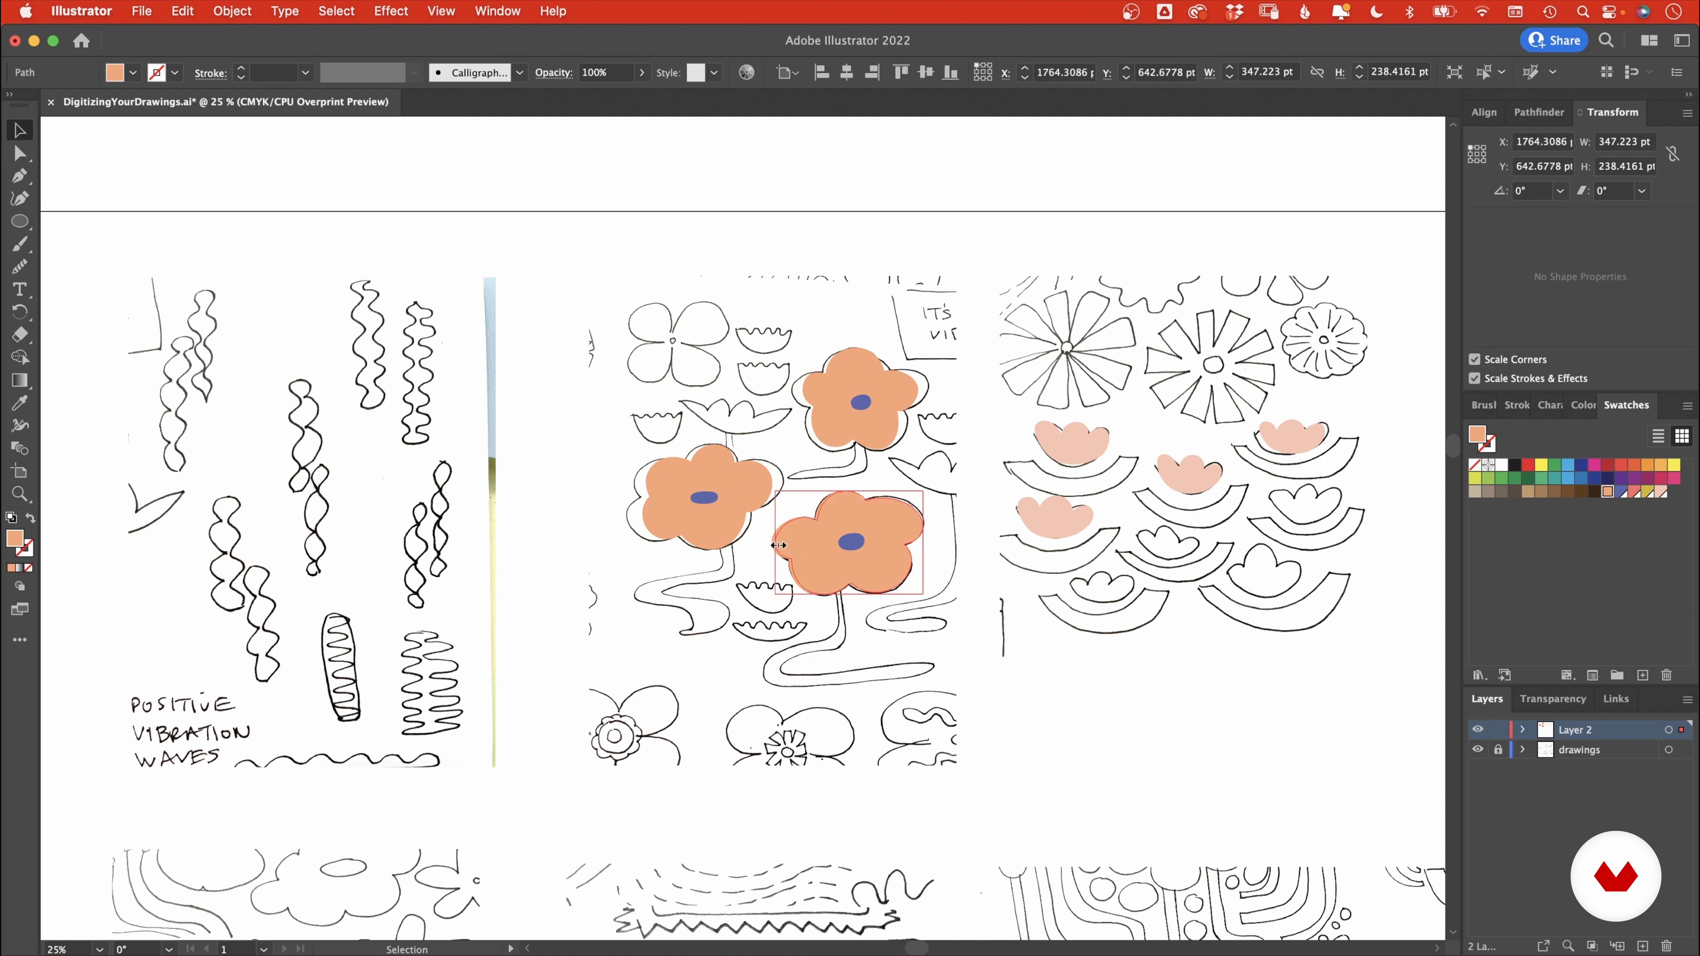
Task: Click the fill color box in toolbar
Action: pyautogui.click(x=15, y=538)
